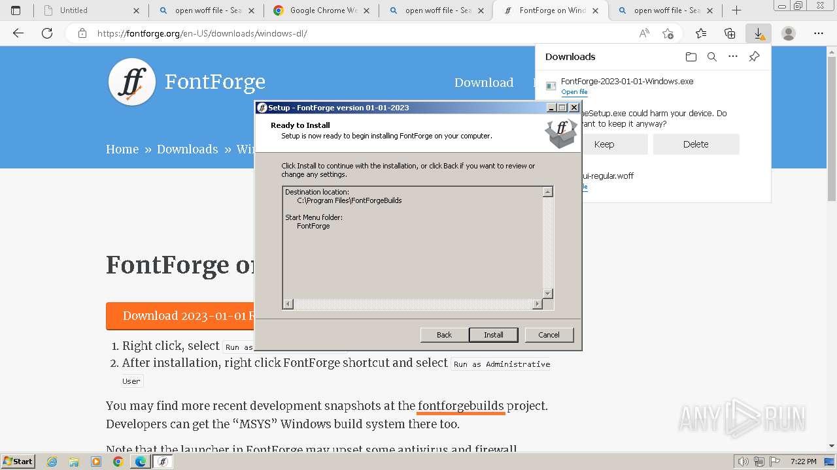Refresh the FontForge page
This screenshot has width=837, height=470.
[47, 33]
